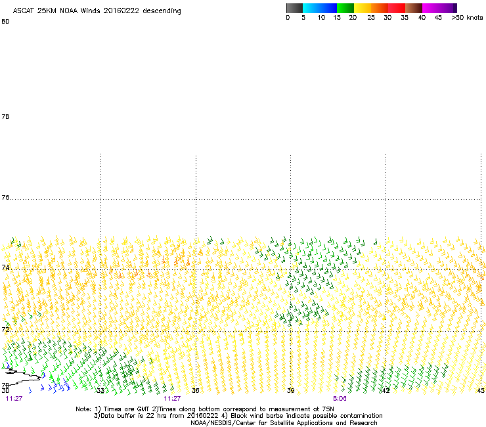
Task: Click the 76 latitude axis label
Action: [x=5, y=198]
